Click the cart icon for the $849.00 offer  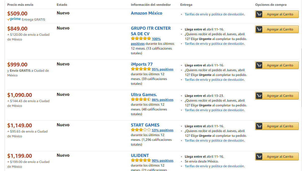(x=259, y=29)
